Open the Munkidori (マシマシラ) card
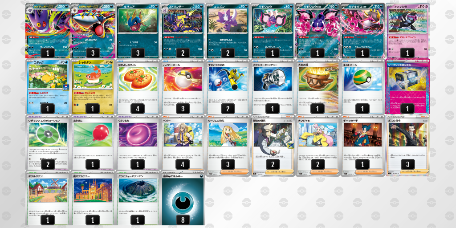The height and width of the screenshot is (228, 456). [407, 31]
